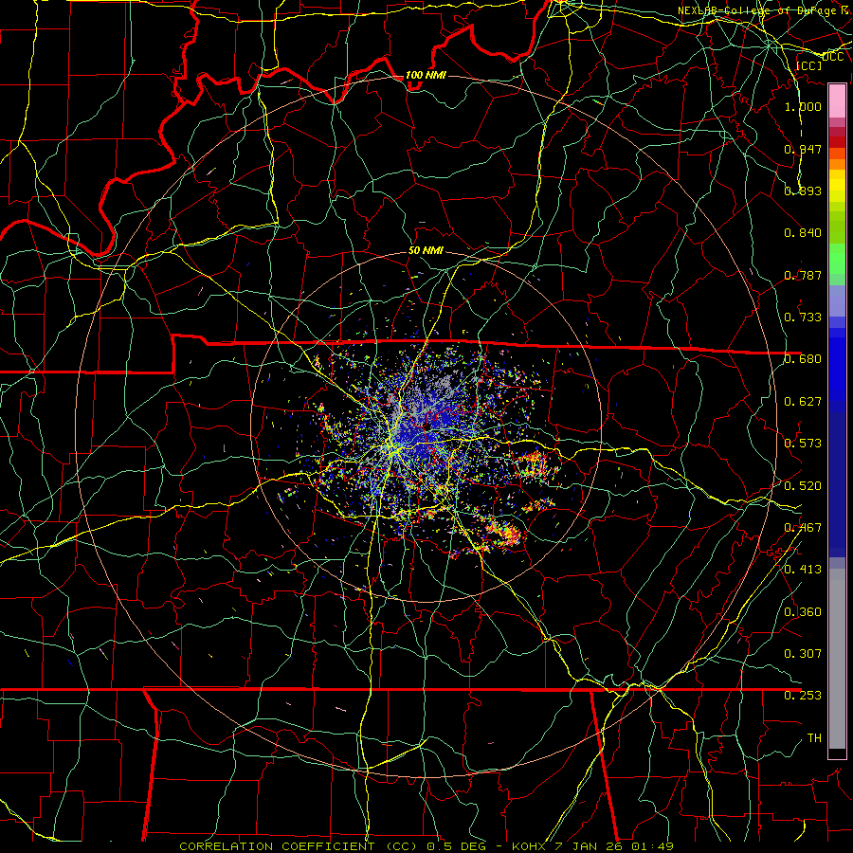Screen dimensions: 853x853
Task: Click the TH threshold label in legend
Action: tap(814, 738)
